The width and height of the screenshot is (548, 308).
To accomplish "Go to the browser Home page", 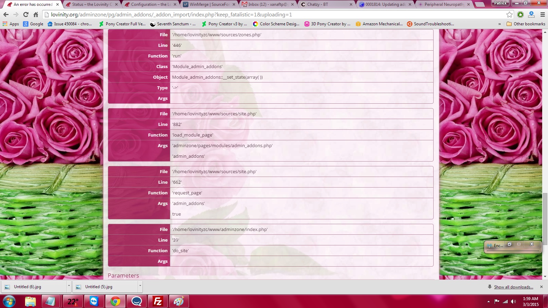I will [x=36, y=15].
